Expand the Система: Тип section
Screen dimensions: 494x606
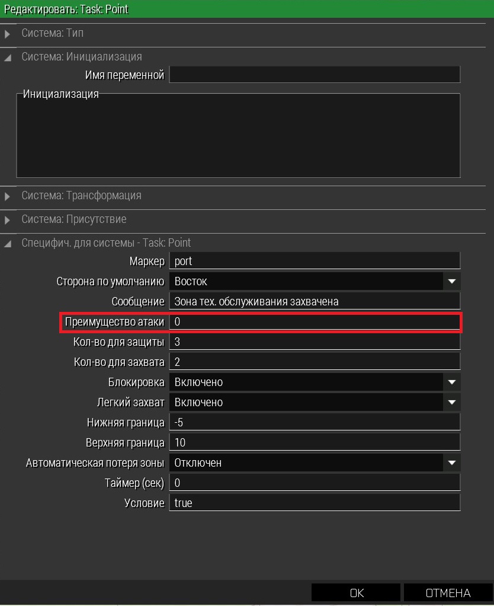[x=8, y=34]
